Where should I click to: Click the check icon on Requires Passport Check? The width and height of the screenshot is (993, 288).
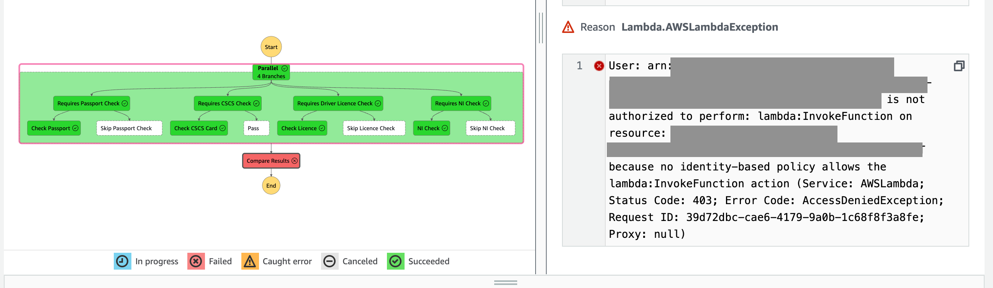(x=125, y=103)
